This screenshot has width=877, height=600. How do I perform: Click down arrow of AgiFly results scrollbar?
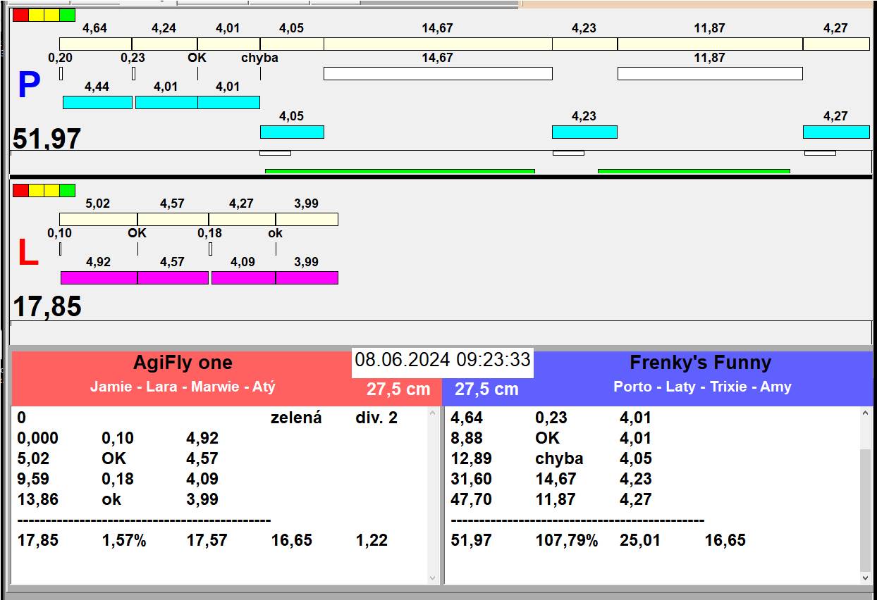433,577
